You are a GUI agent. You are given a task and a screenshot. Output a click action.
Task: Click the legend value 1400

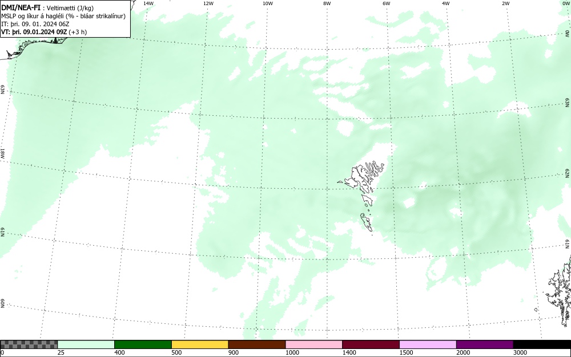[x=349, y=352]
